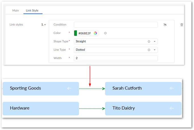Open the color wheel picker icon
This screenshot has height=130, width=194.
[x=95, y=33]
